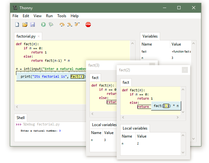
Task: Close the fact(2) call frame window
Action: 185,70
